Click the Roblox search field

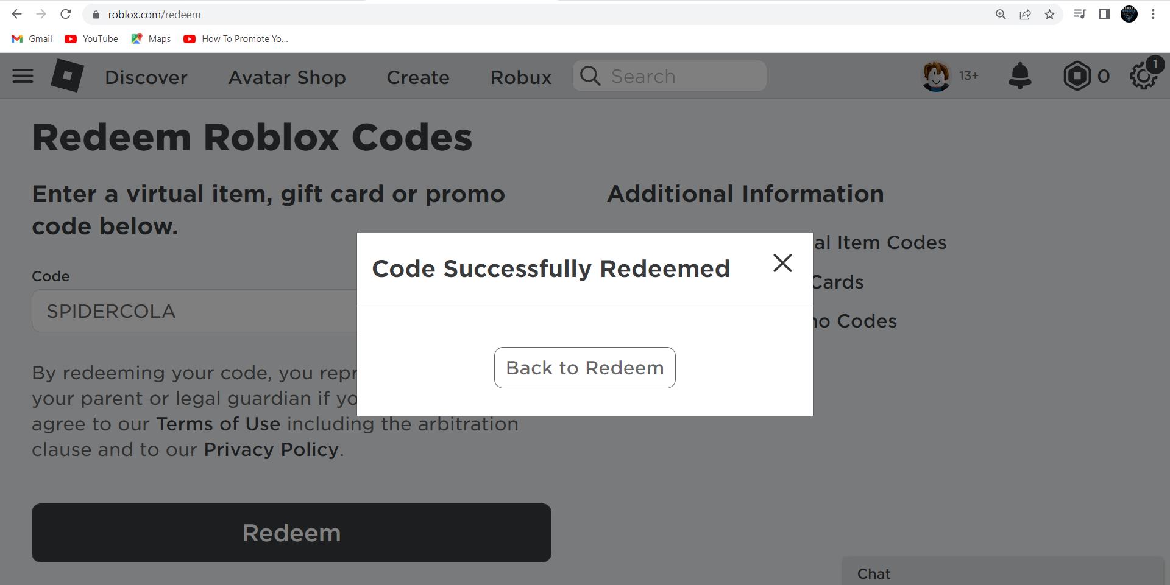point(669,76)
